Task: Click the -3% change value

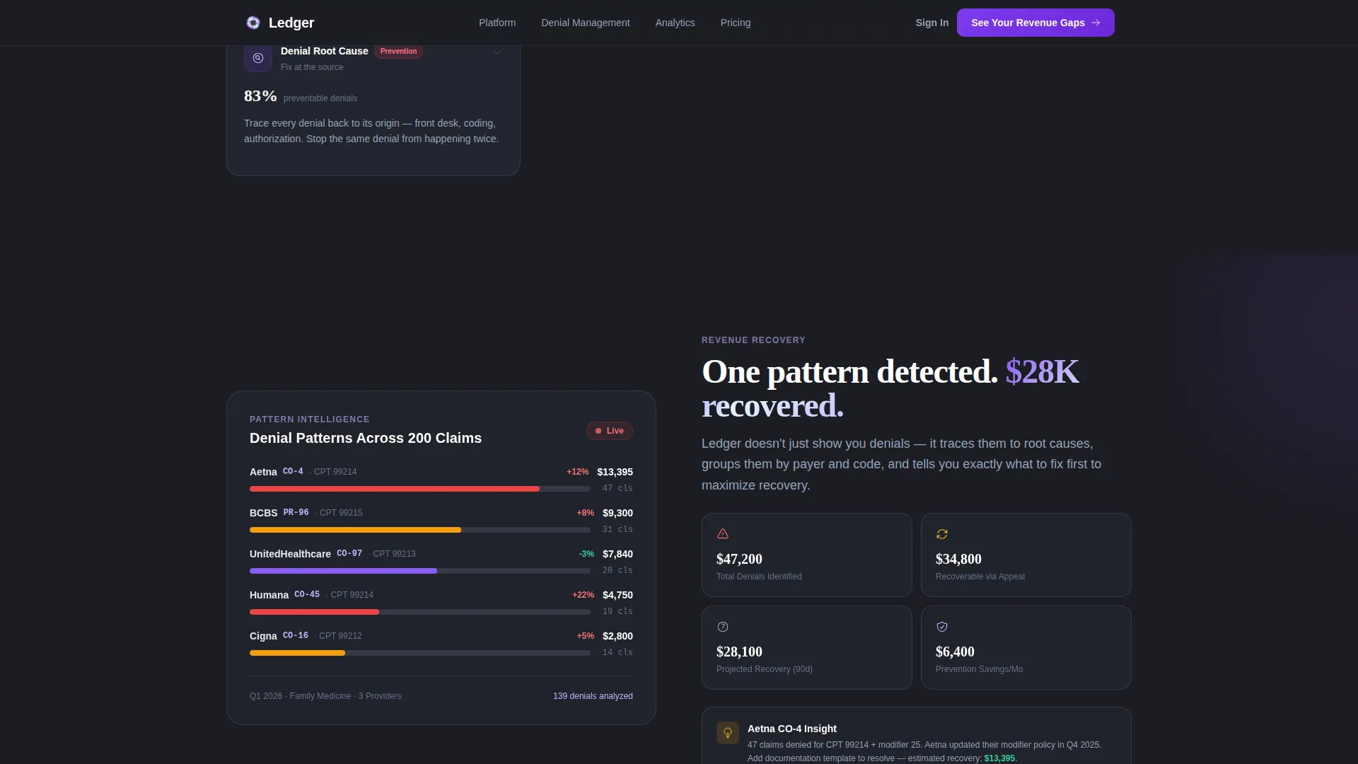Action: [586, 554]
